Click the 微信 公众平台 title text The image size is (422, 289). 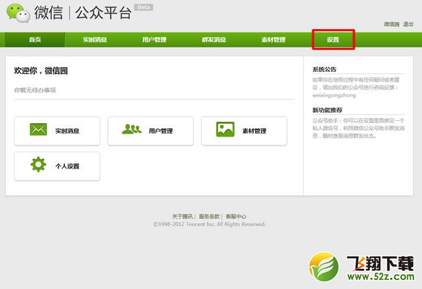click(82, 12)
